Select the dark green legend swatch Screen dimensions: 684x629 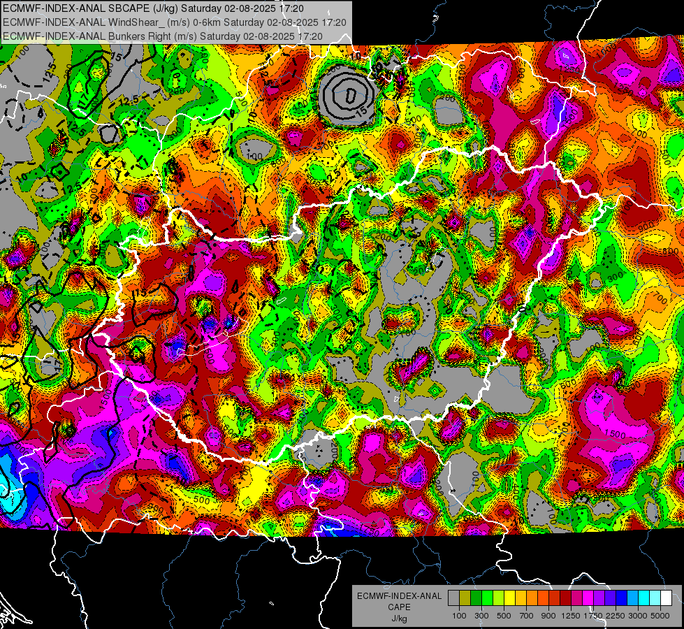tap(476, 598)
